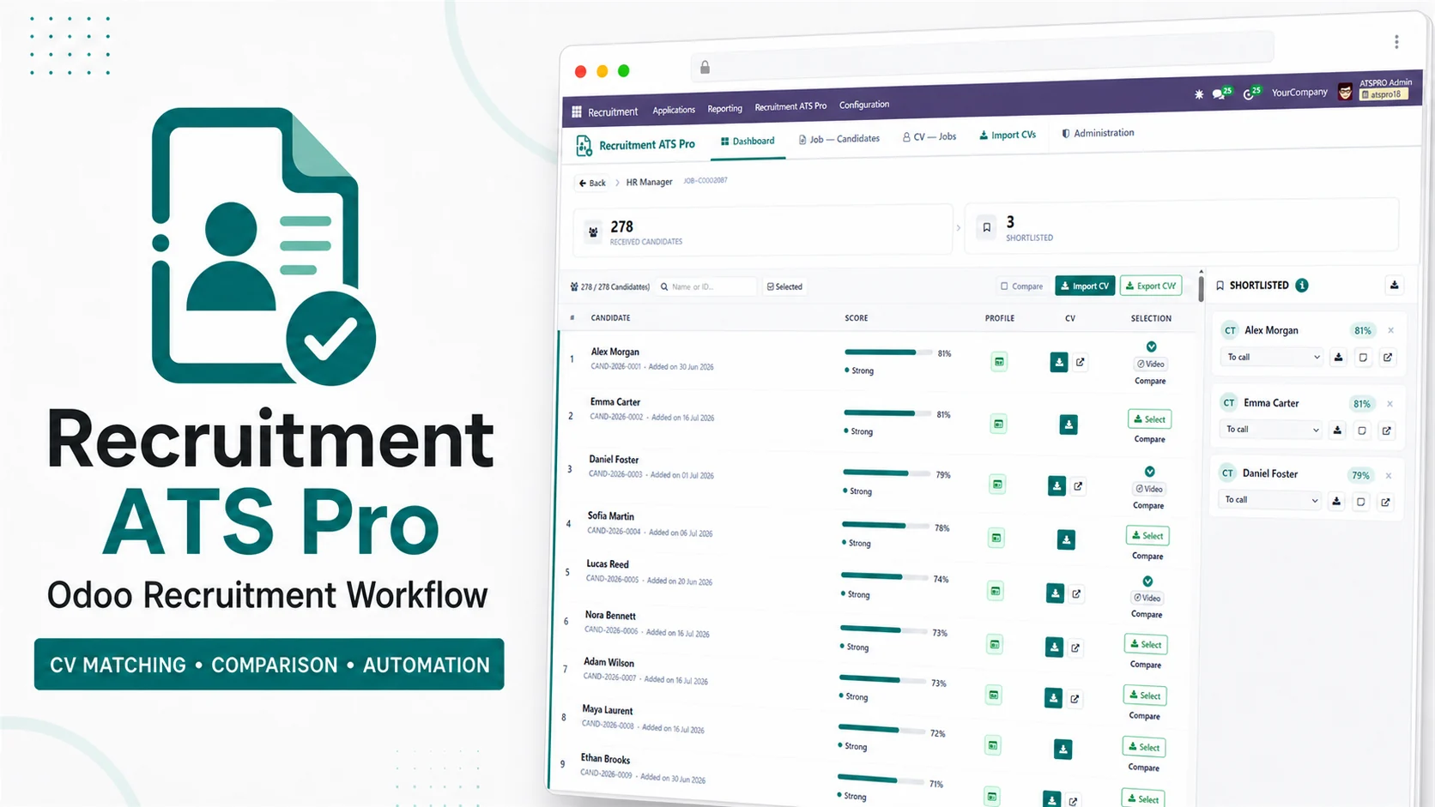The width and height of the screenshot is (1435, 807).
Task: Toggle Video option for Alex Morgan
Action: [1151, 364]
